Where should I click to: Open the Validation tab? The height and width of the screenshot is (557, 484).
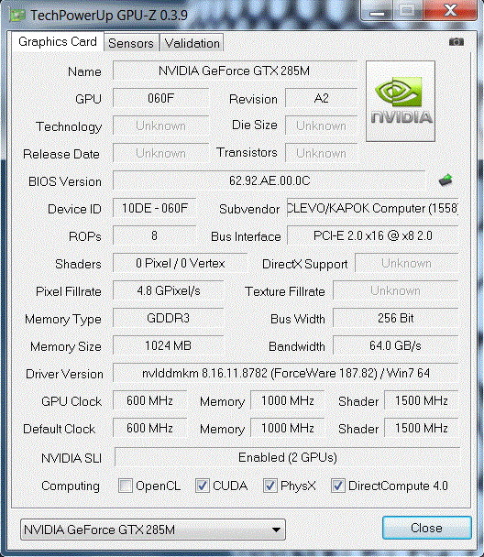(x=192, y=43)
